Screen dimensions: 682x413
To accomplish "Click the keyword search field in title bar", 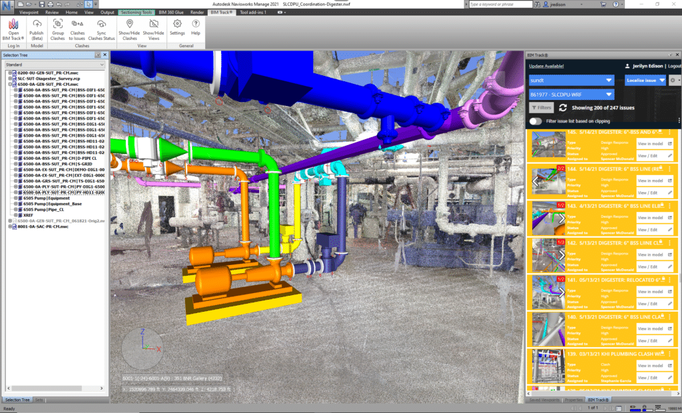I will 501,5.
